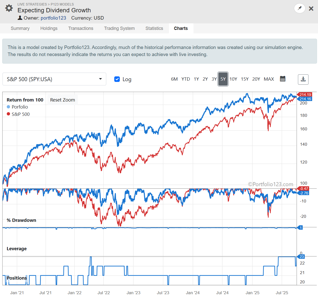Download chart data with the download icon

(303, 79)
